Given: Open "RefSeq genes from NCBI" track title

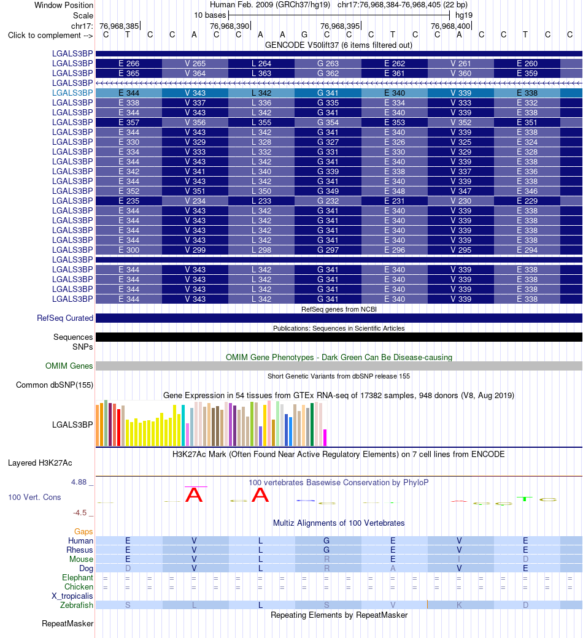Looking at the screenshot, I should pyautogui.click(x=339, y=309).
